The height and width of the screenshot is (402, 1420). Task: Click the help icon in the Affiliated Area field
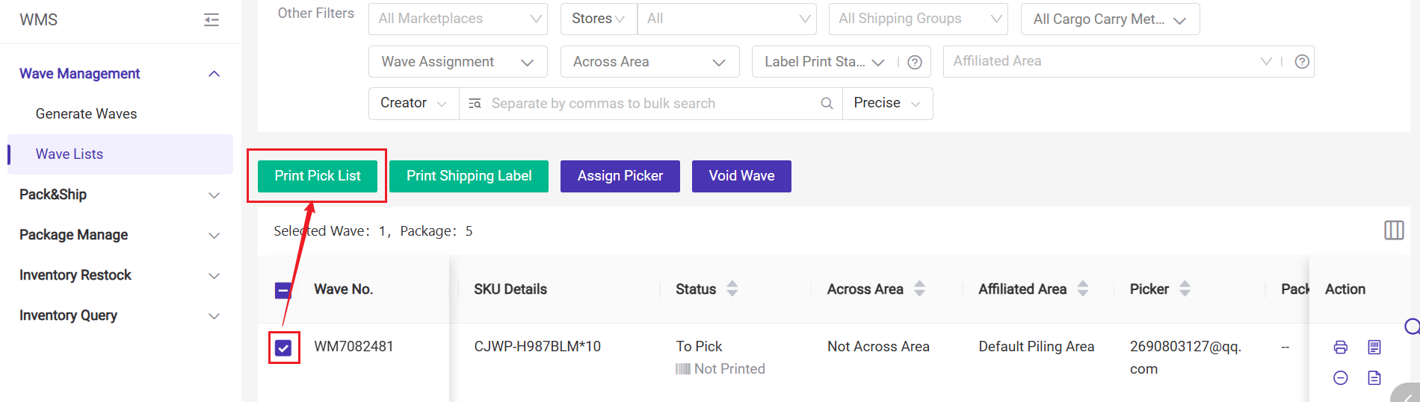tap(1301, 62)
